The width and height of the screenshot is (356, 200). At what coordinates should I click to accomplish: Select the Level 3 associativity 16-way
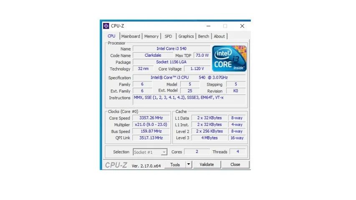[x=237, y=137]
